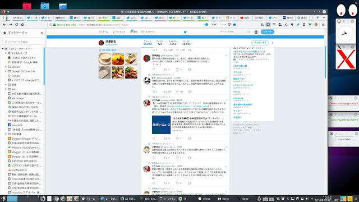Open the first food photo thumbnail
The width and height of the screenshot is (359, 202).
pyautogui.click(x=105, y=59)
